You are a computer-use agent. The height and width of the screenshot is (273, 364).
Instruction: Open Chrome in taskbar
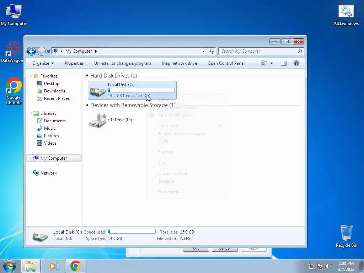pyautogui.click(x=75, y=266)
